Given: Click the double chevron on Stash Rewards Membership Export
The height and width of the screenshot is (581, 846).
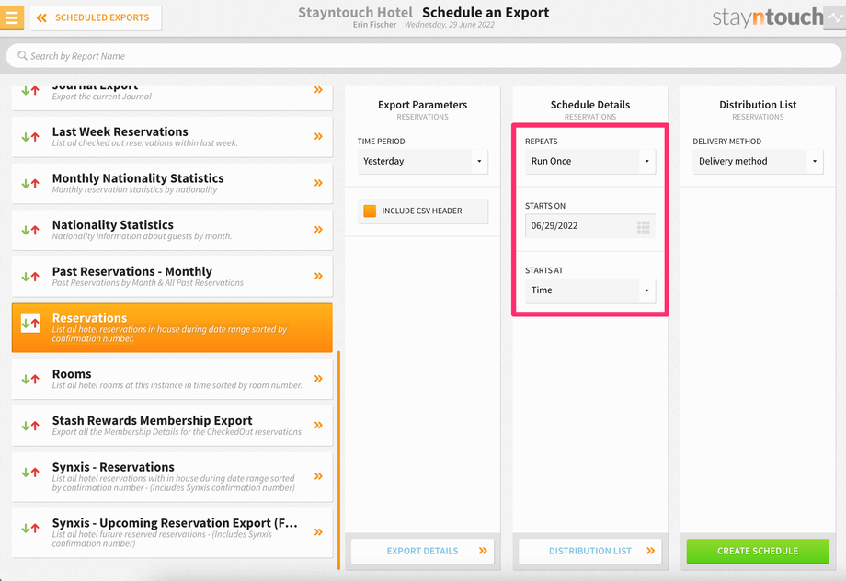Looking at the screenshot, I should click(x=318, y=425).
